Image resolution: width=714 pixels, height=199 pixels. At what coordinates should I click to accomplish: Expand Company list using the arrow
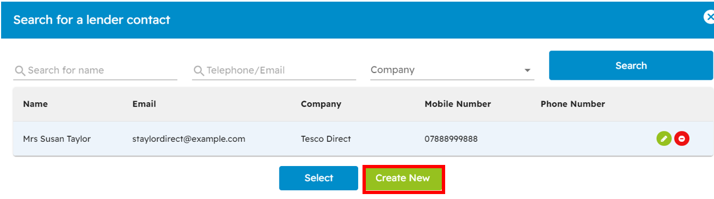point(527,71)
